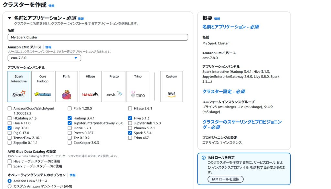Uncheck Hadoop 3.4.1
This screenshot has height=189, width=331.
[x=70, y=118]
